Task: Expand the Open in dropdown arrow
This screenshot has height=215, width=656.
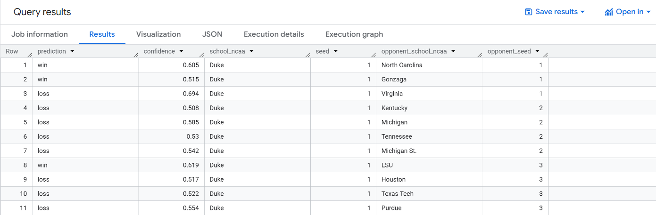Action: 648,12
